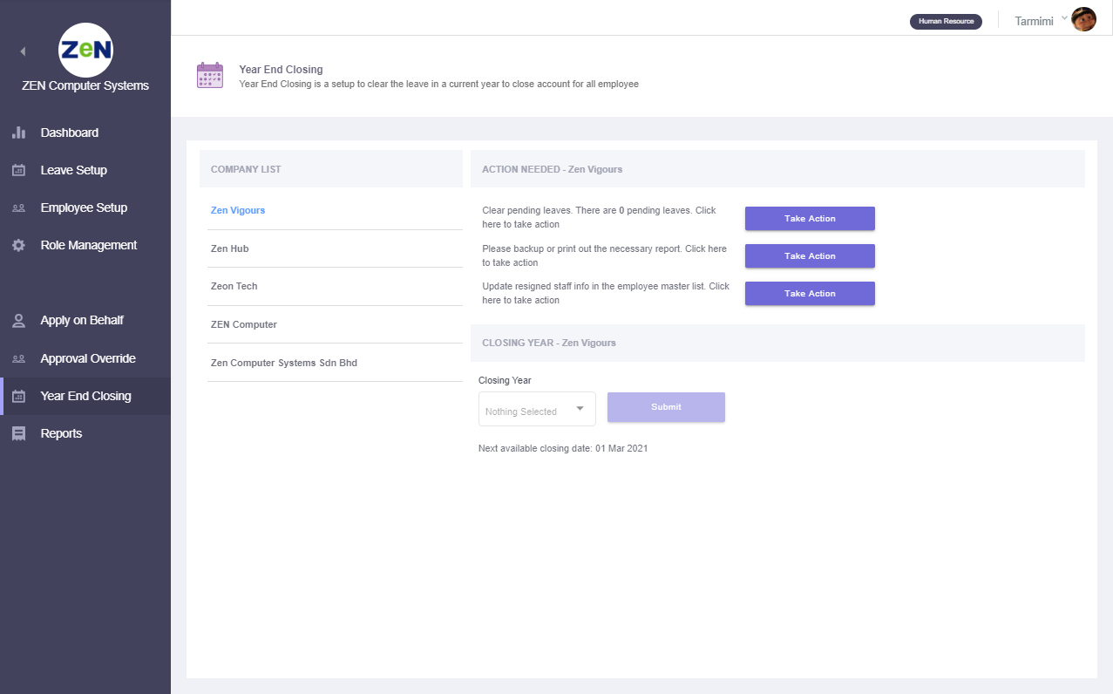Click the Year End Closing sidebar calendar icon

tap(18, 396)
